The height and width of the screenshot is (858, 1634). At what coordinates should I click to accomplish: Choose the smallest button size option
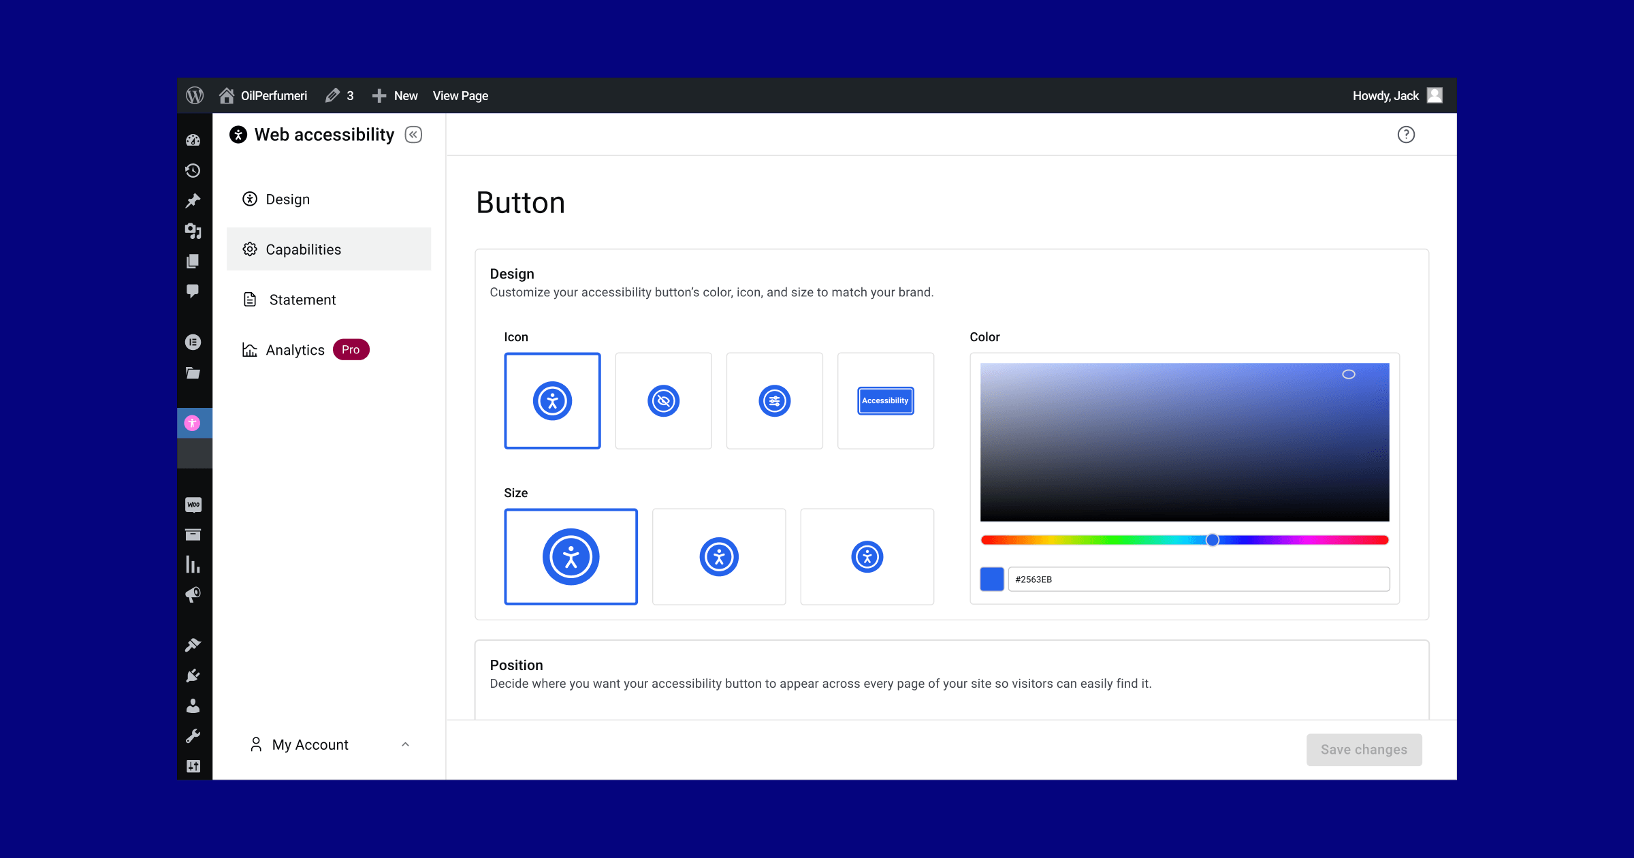click(867, 557)
